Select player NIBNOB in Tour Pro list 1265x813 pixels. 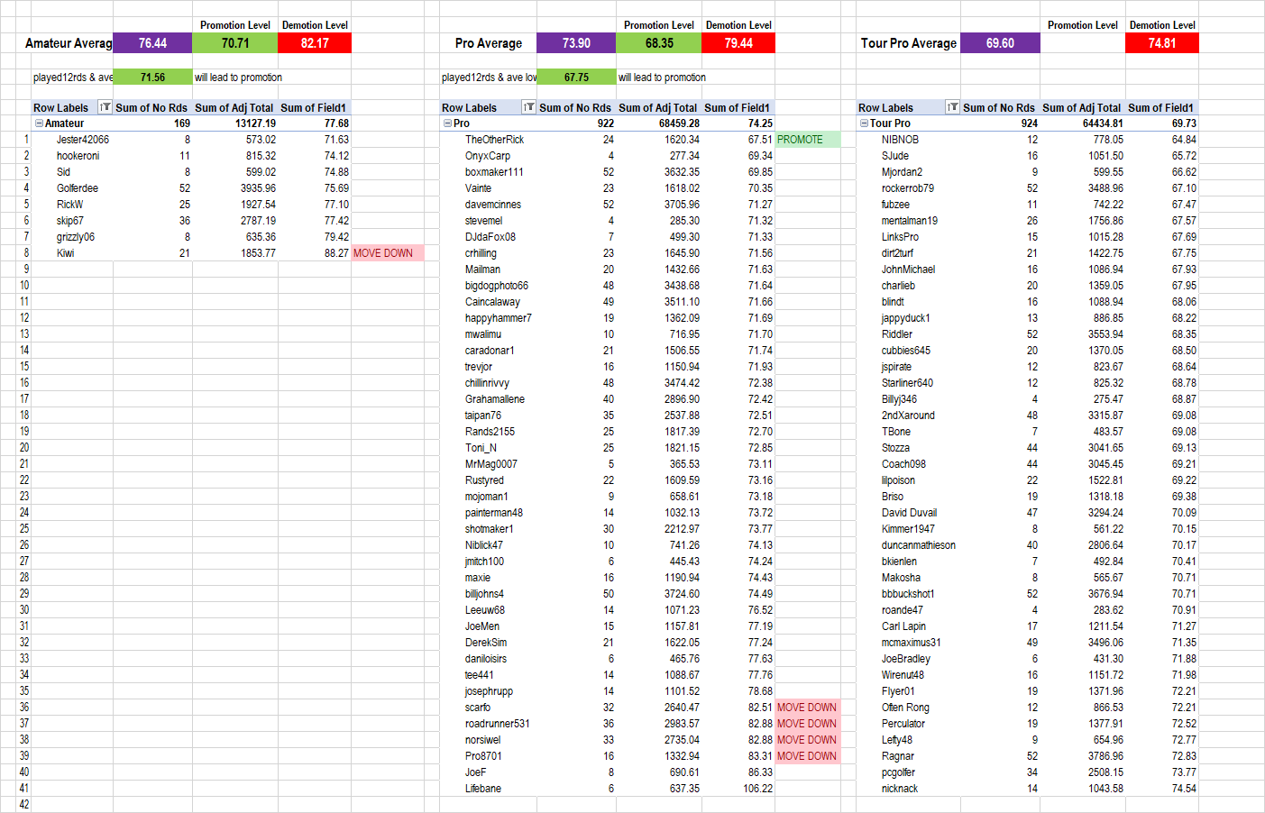(900, 140)
